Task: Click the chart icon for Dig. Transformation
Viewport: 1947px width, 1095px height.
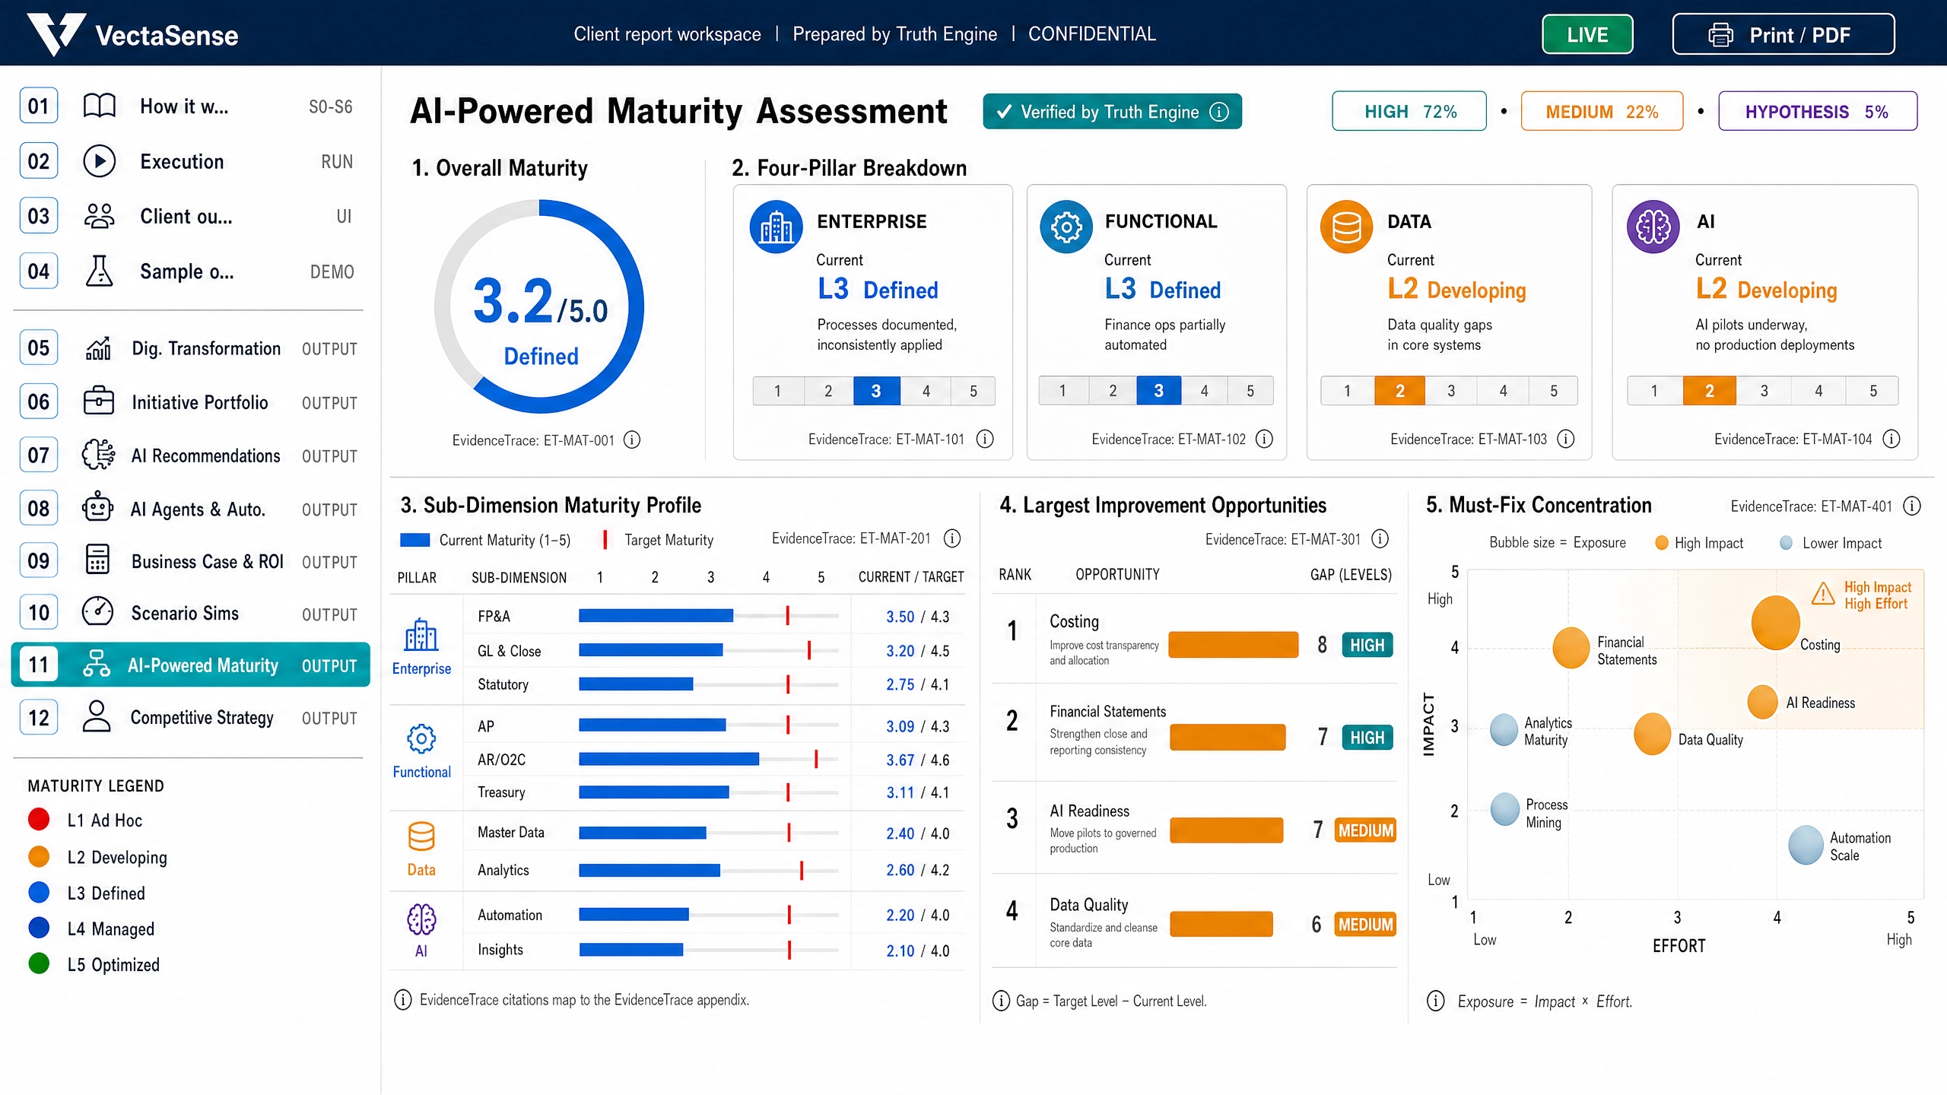Action: point(98,348)
